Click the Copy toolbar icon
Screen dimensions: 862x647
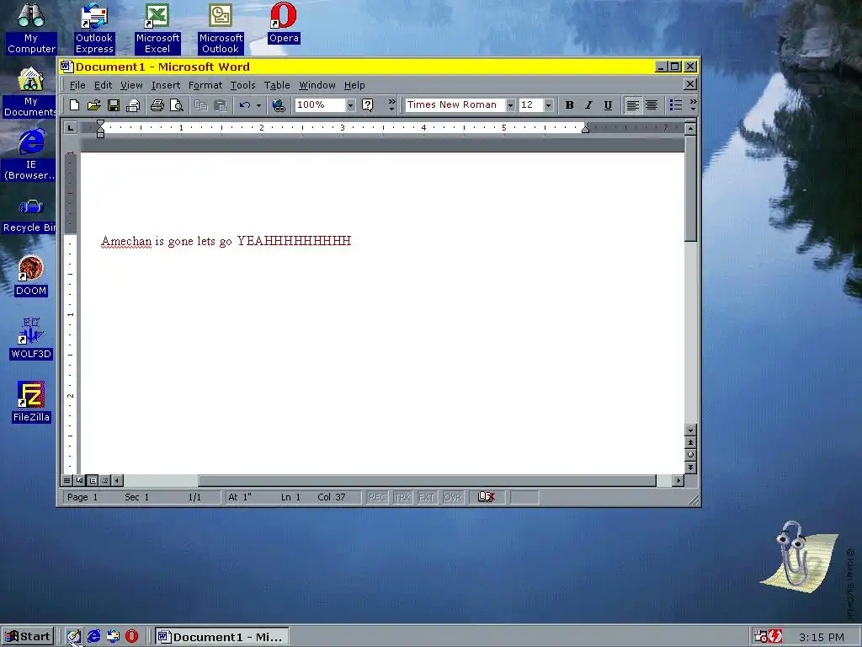click(x=200, y=105)
